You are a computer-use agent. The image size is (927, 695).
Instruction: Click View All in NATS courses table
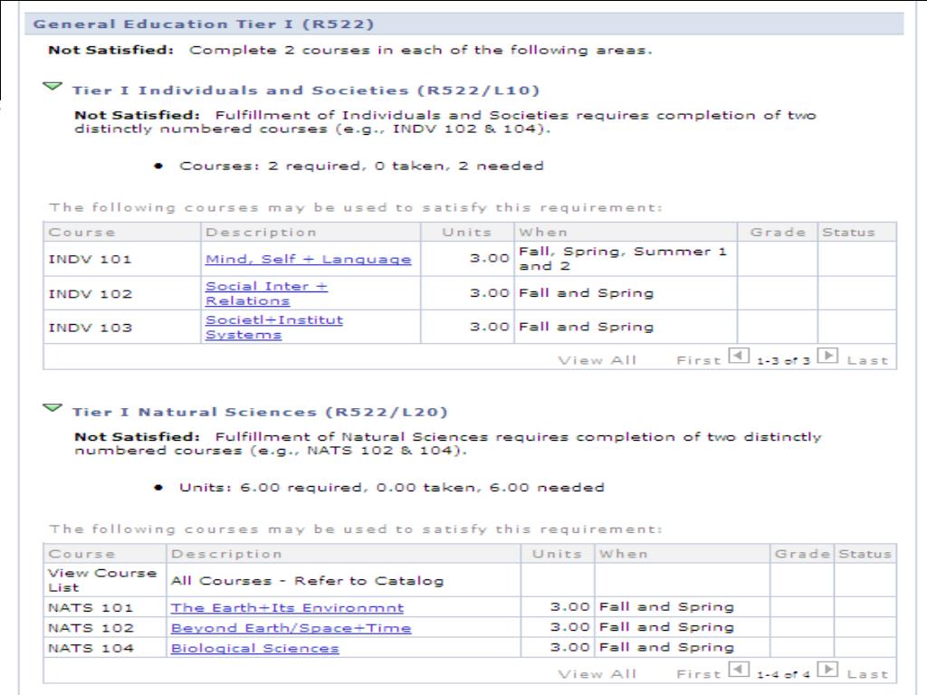pyautogui.click(x=597, y=673)
